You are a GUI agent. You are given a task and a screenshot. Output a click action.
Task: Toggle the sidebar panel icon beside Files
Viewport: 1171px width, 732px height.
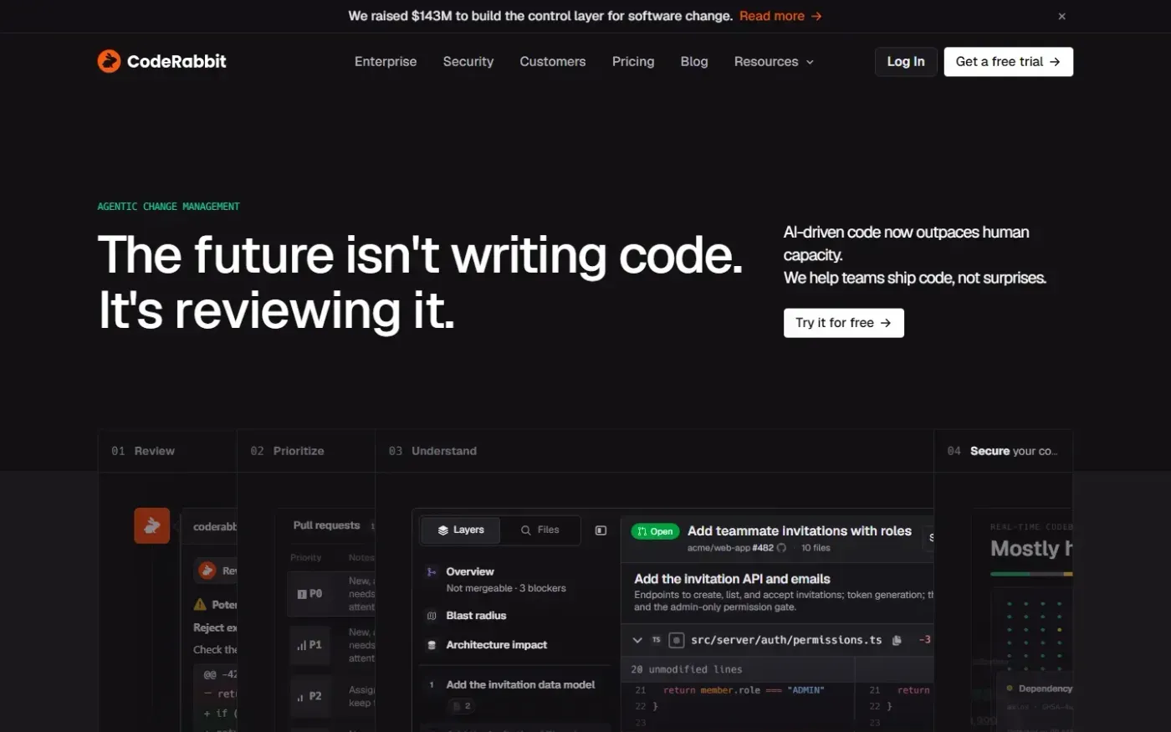pos(601,530)
